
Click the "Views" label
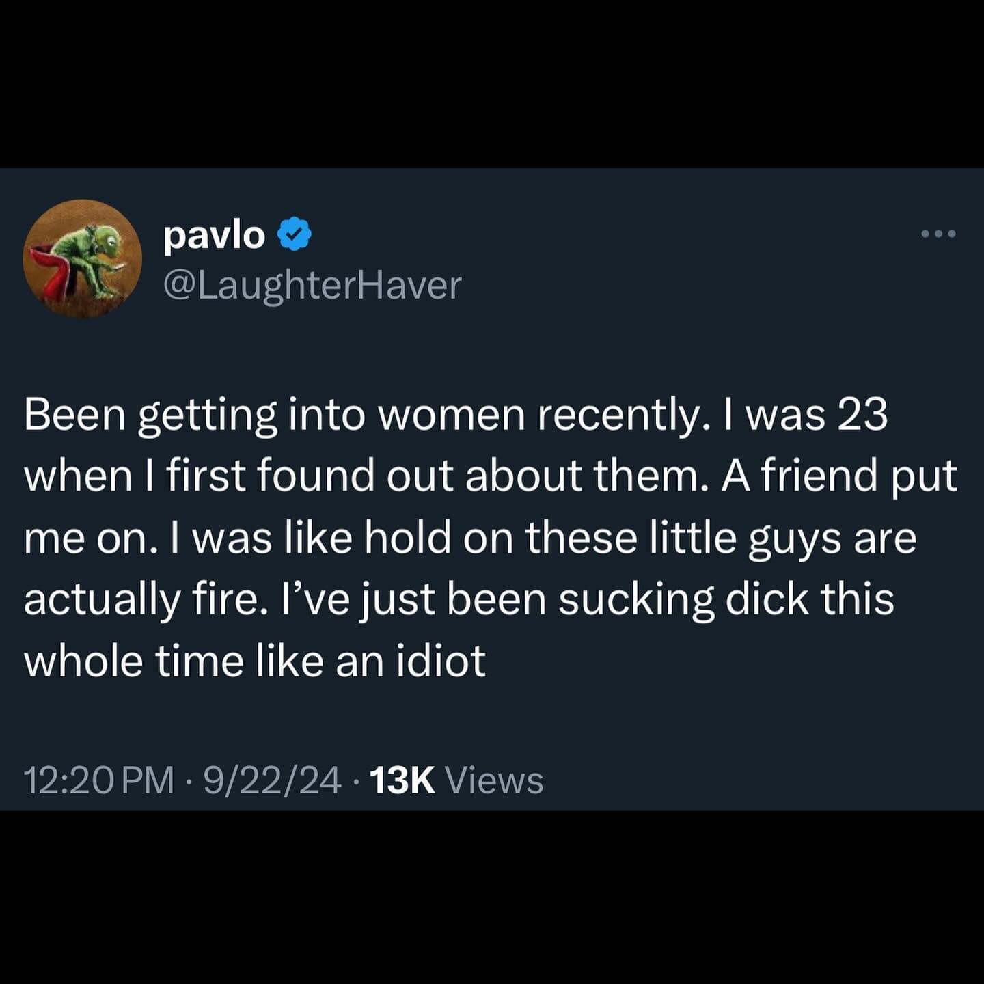(494, 780)
